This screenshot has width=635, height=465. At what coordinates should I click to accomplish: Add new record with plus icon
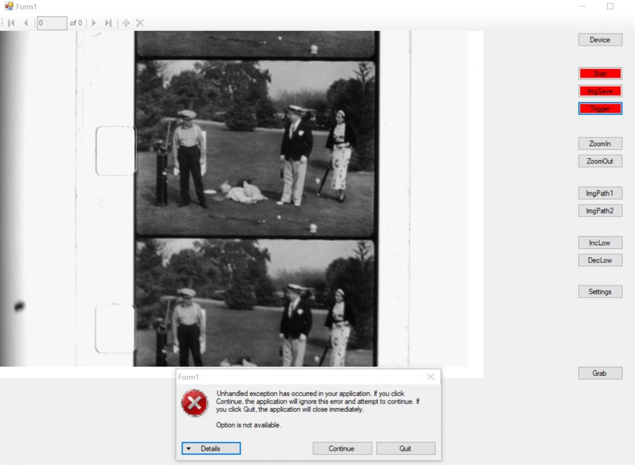[126, 23]
